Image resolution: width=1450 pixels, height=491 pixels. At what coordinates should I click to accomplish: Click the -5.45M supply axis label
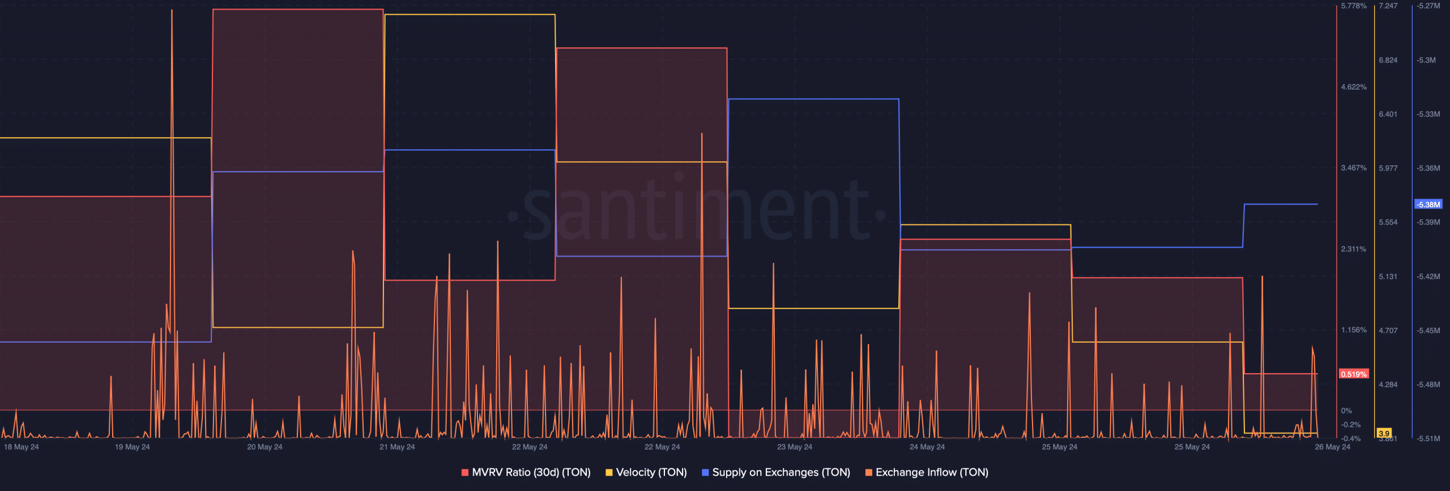click(1428, 330)
